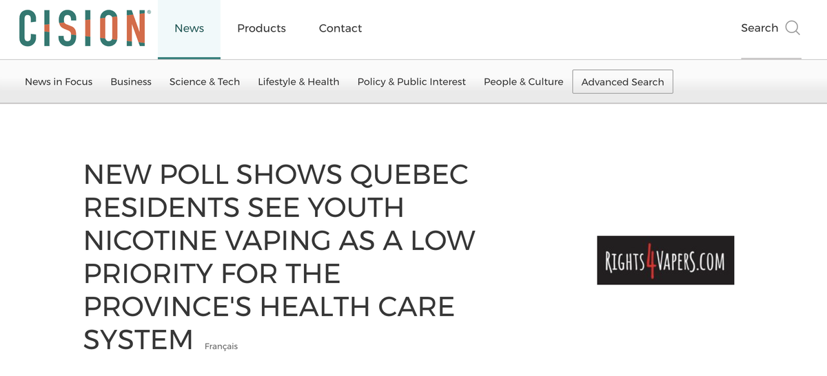Click PRIORITY FOR THE in the headline
The width and height of the screenshot is (827, 376).
212,274
